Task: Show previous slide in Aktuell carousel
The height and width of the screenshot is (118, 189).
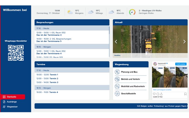Action: pyautogui.click(x=116, y=42)
